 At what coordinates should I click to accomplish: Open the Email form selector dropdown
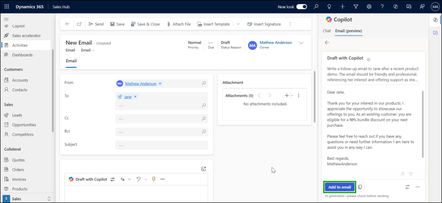click(88, 50)
